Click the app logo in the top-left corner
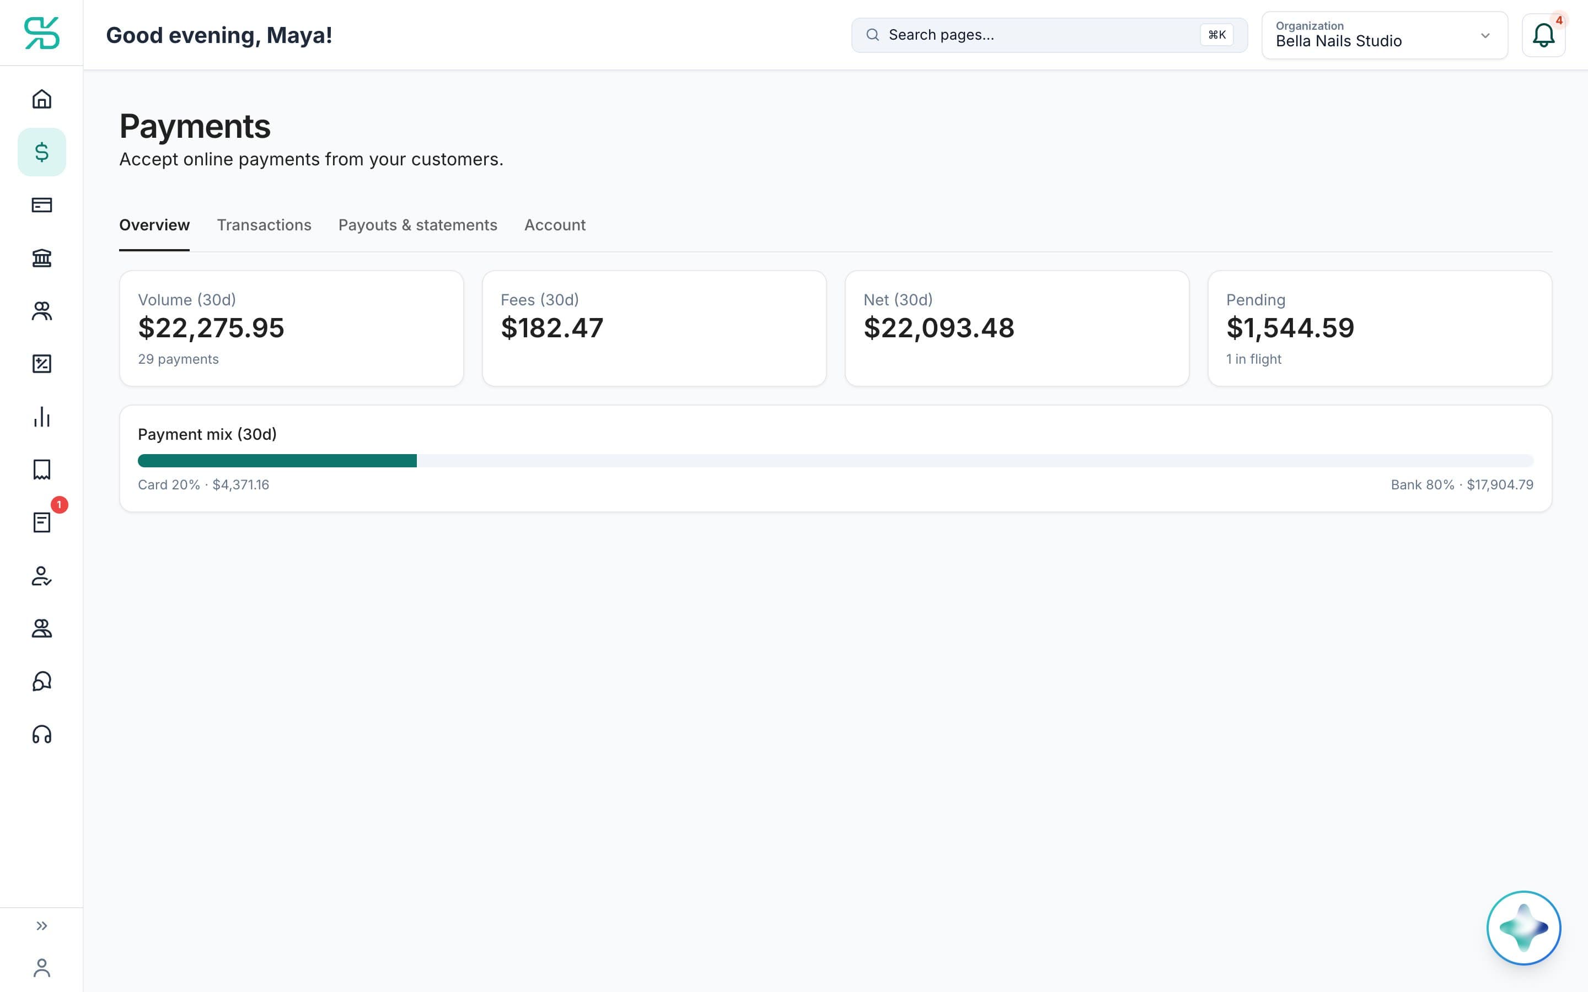The width and height of the screenshot is (1588, 992). click(x=41, y=33)
